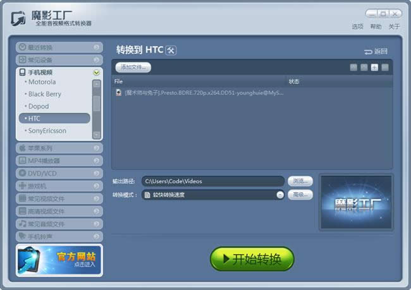
Task: Click the phone list scrollbar up arrow
Action: click(97, 84)
